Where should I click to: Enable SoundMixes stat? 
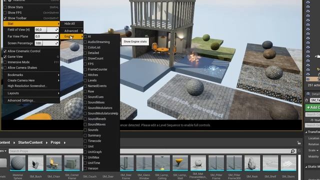[85, 102]
